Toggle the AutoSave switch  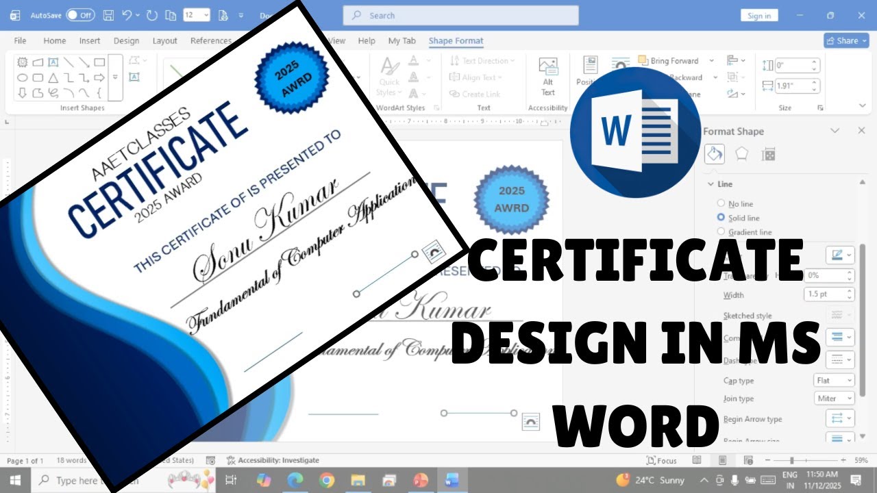80,14
